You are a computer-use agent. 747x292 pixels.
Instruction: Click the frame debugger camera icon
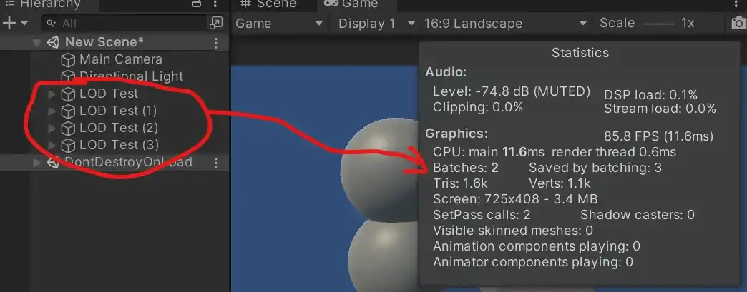point(738,24)
